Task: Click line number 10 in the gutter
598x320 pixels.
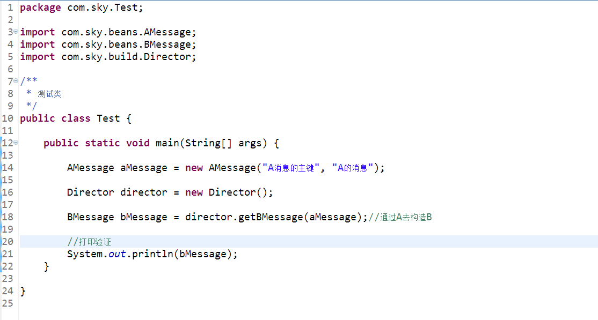Action: coord(8,118)
